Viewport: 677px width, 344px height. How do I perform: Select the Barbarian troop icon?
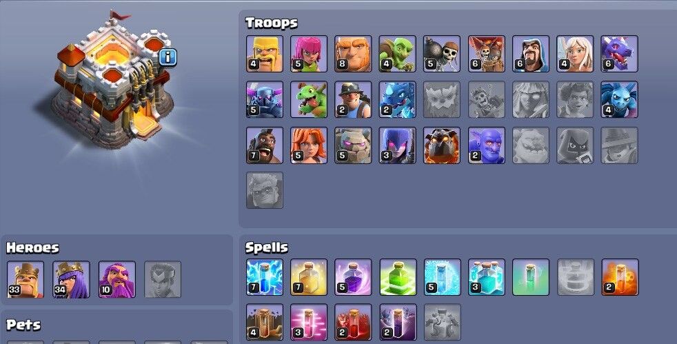265,54
